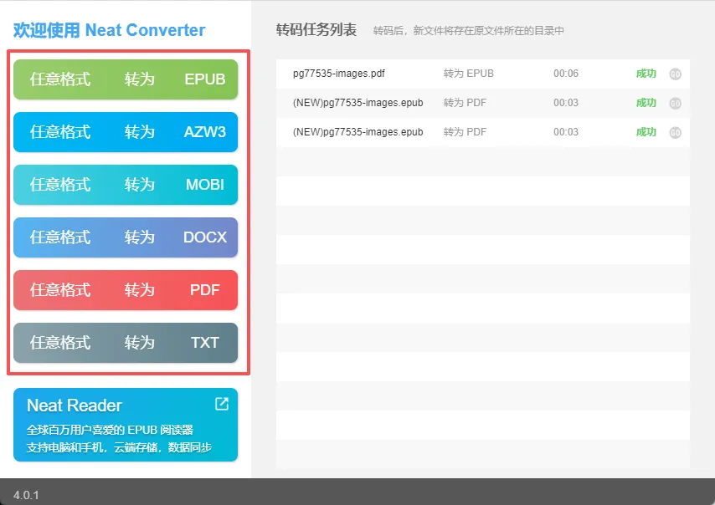Click the 欢迎使用 Neat Converter title
The height and width of the screenshot is (505, 715).
[109, 30]
